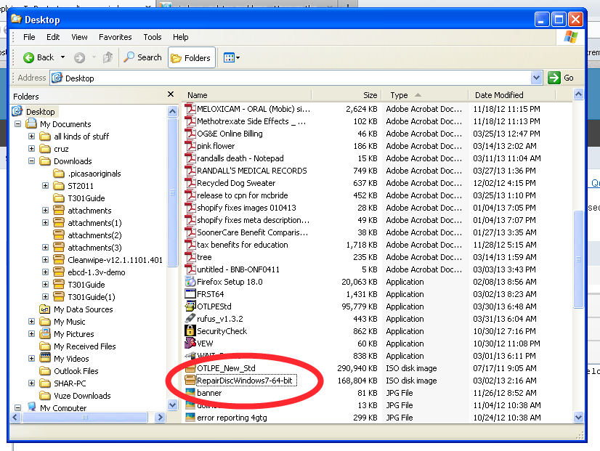Click the folder tree vertical scrollbar thumb
The image size is (600, 451).
point(173,192)
